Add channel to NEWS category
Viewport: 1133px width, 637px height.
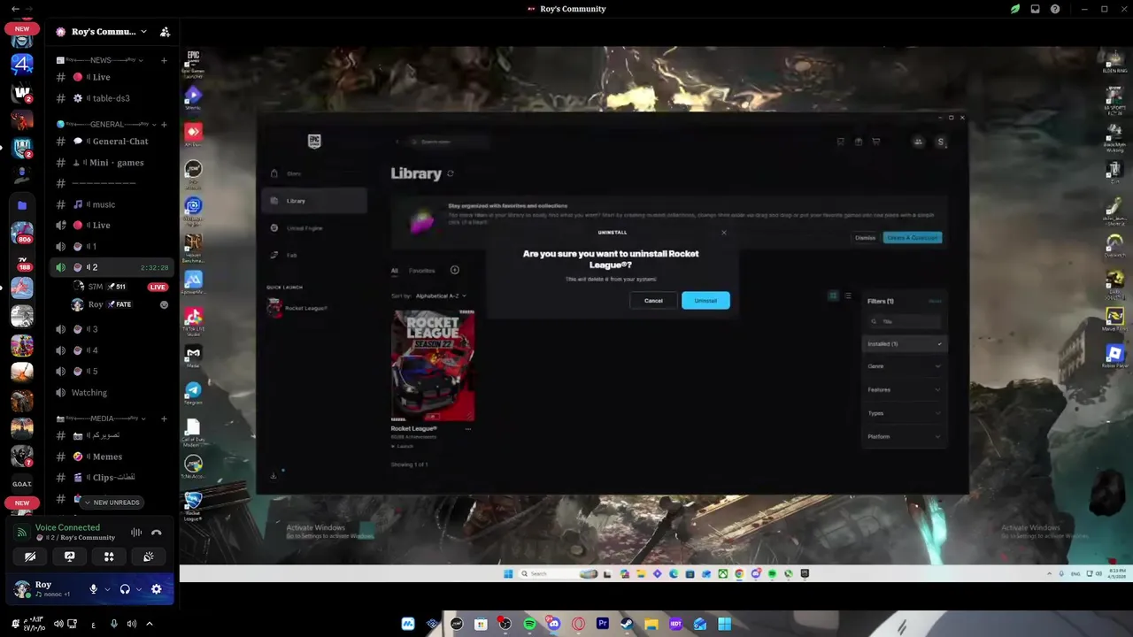[x=164, y=60]
